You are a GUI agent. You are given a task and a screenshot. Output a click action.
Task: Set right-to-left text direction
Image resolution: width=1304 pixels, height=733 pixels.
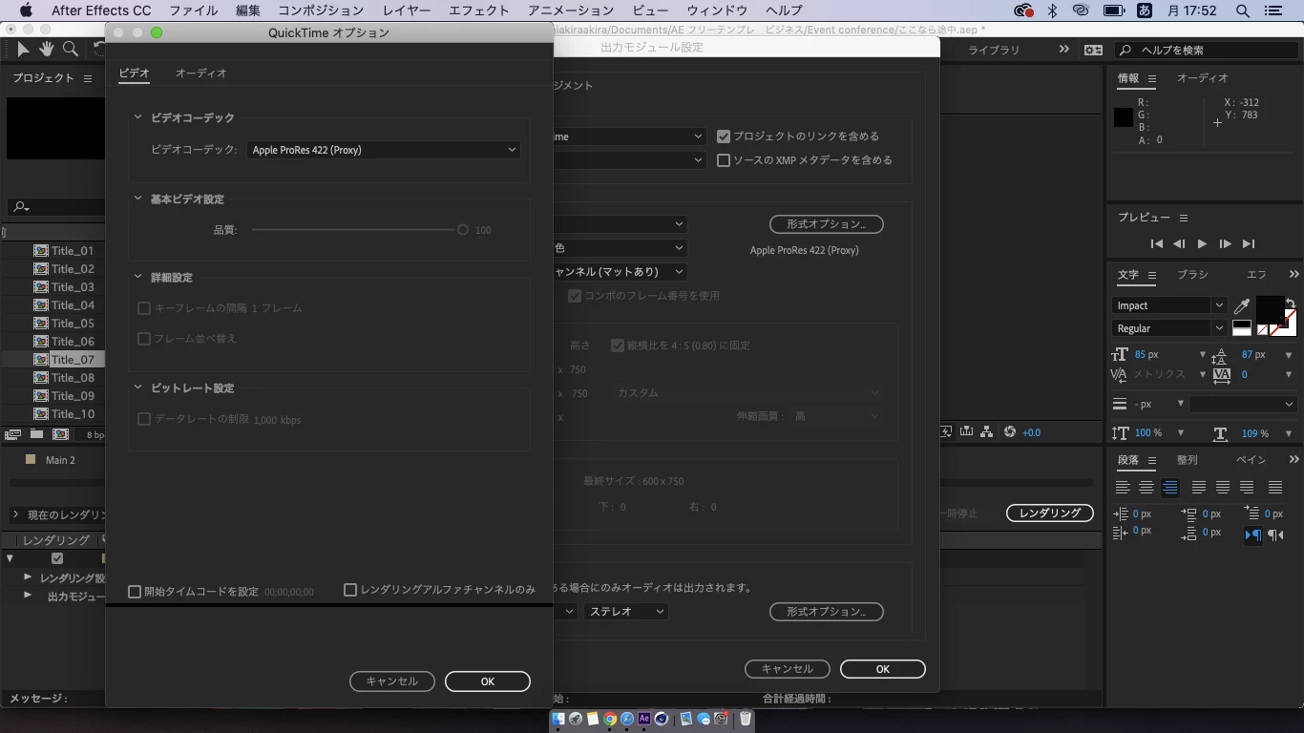pyautogui.click(x=1275, y=535)
